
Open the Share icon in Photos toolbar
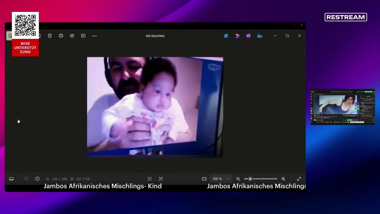tap(72, 36)
